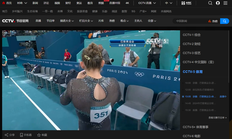Screen dimensions: 232x139
Task: Click the user account avatar icon
Action: click(218, 3)
